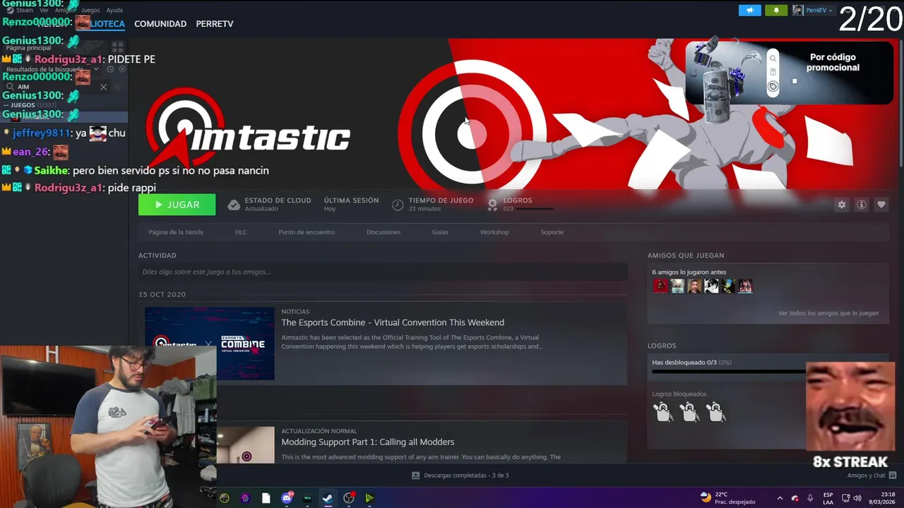
Task: Open the Workshop link
Action: (494, 232)
